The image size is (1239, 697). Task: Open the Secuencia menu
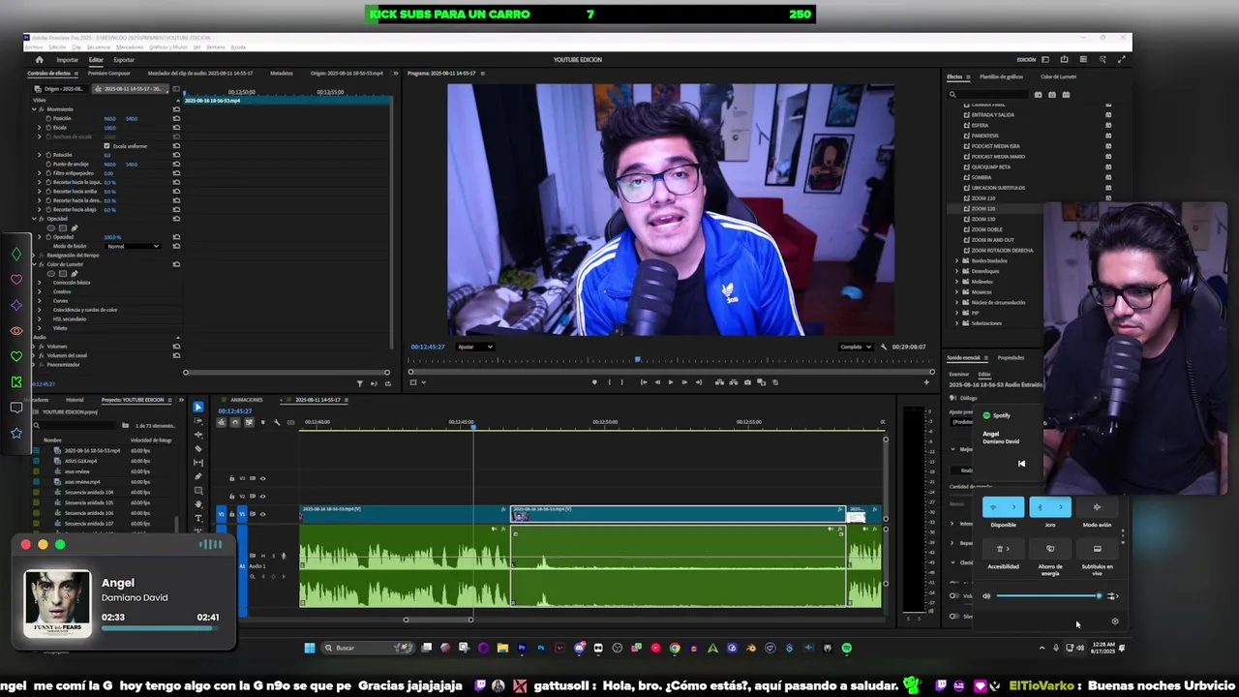(99, 46)
